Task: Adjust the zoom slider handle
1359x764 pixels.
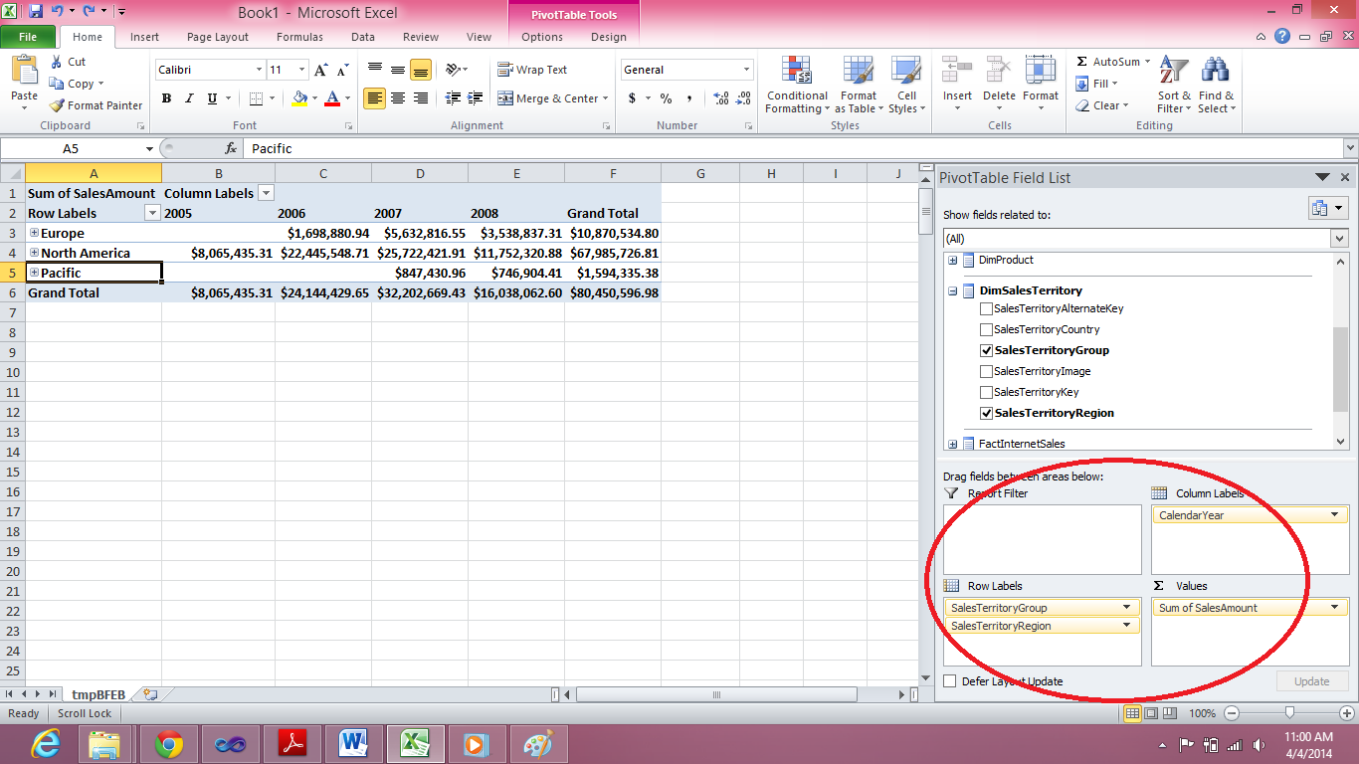Action: click(1289, 713)
